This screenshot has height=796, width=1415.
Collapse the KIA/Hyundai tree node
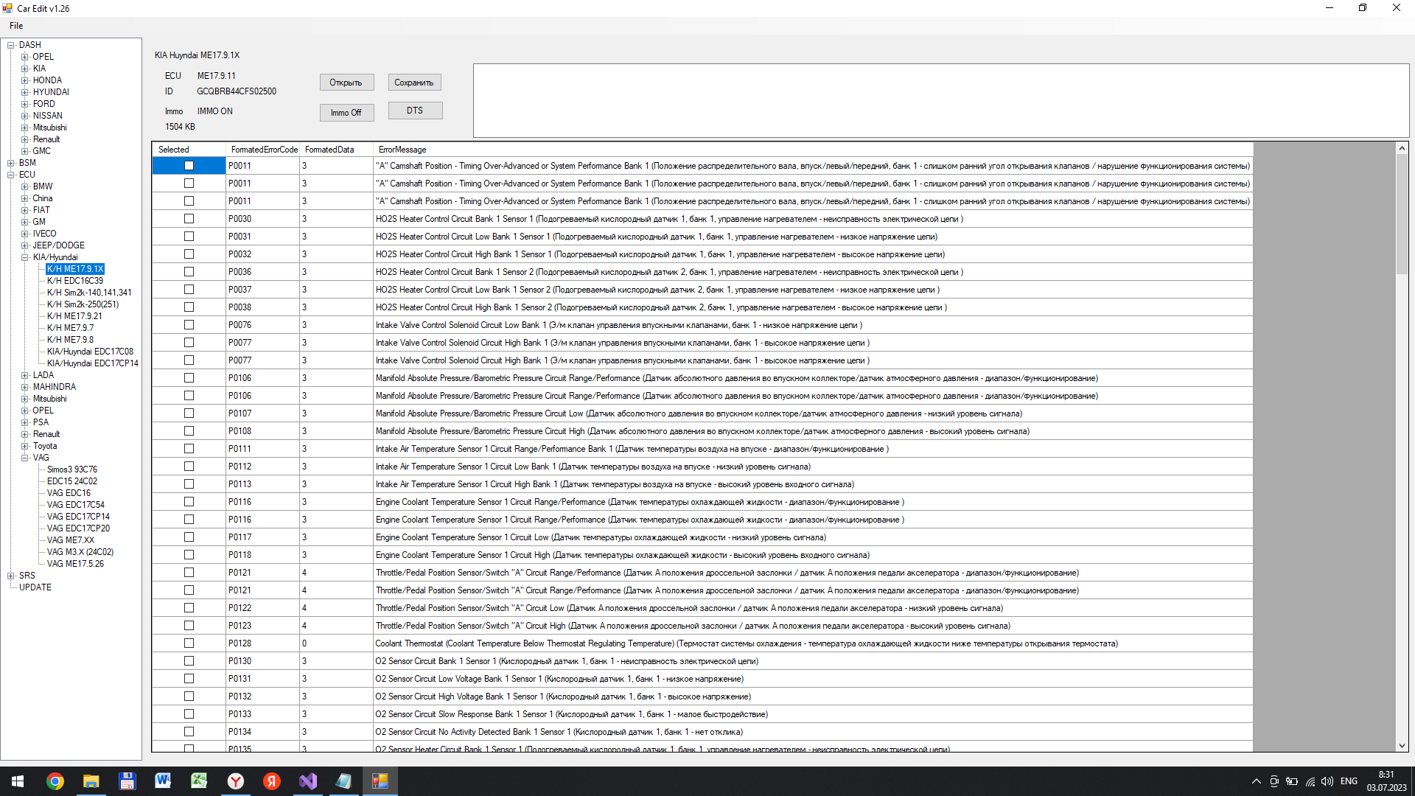click(25, 257)
